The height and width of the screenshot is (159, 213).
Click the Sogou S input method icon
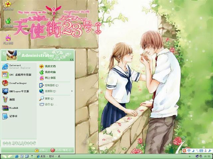click(x=184, y=151)
